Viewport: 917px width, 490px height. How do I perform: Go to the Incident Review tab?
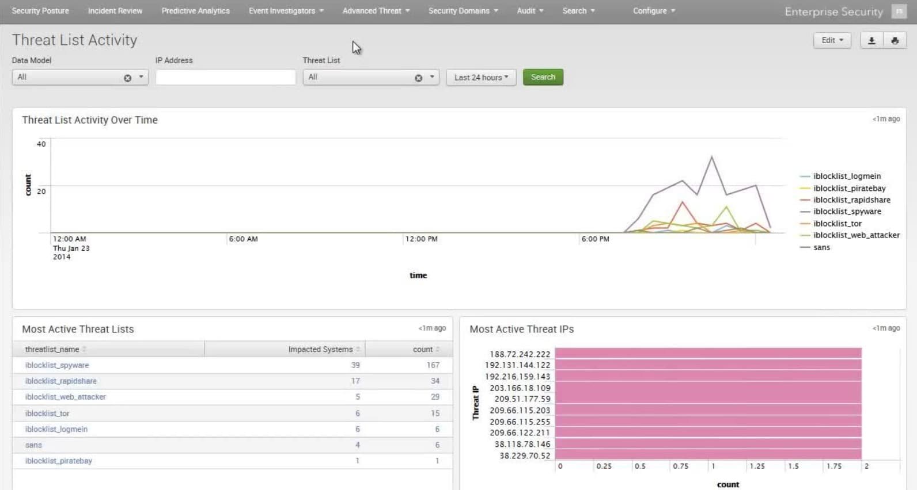pos(115,11)
